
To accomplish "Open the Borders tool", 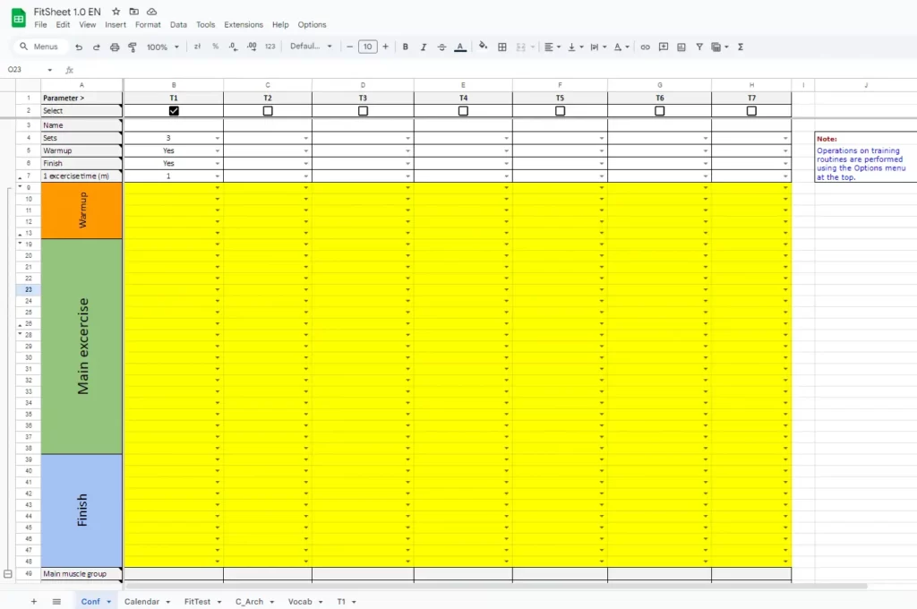I will (502, 47).
